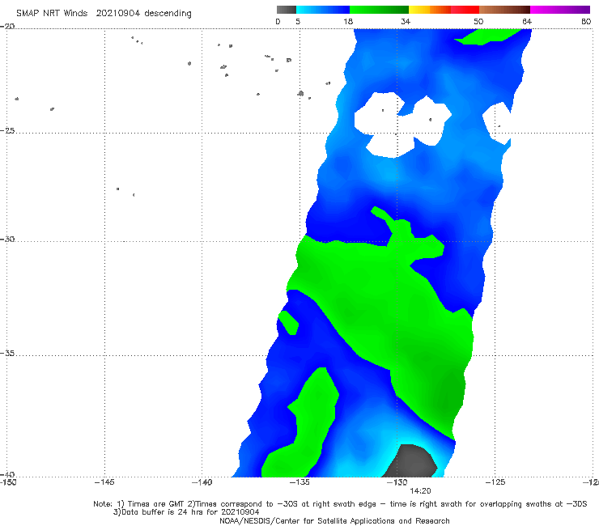Click the yellow-orange segment of the color bar
The image size is (599, 526).
[x=430, y=10]
